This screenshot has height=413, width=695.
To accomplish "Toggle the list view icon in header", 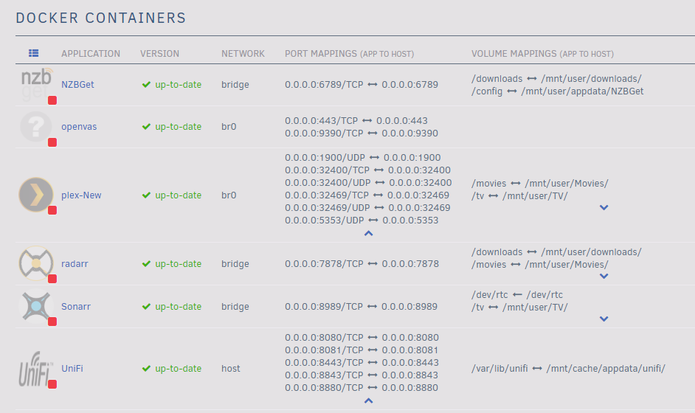I will tap(34, 53).
